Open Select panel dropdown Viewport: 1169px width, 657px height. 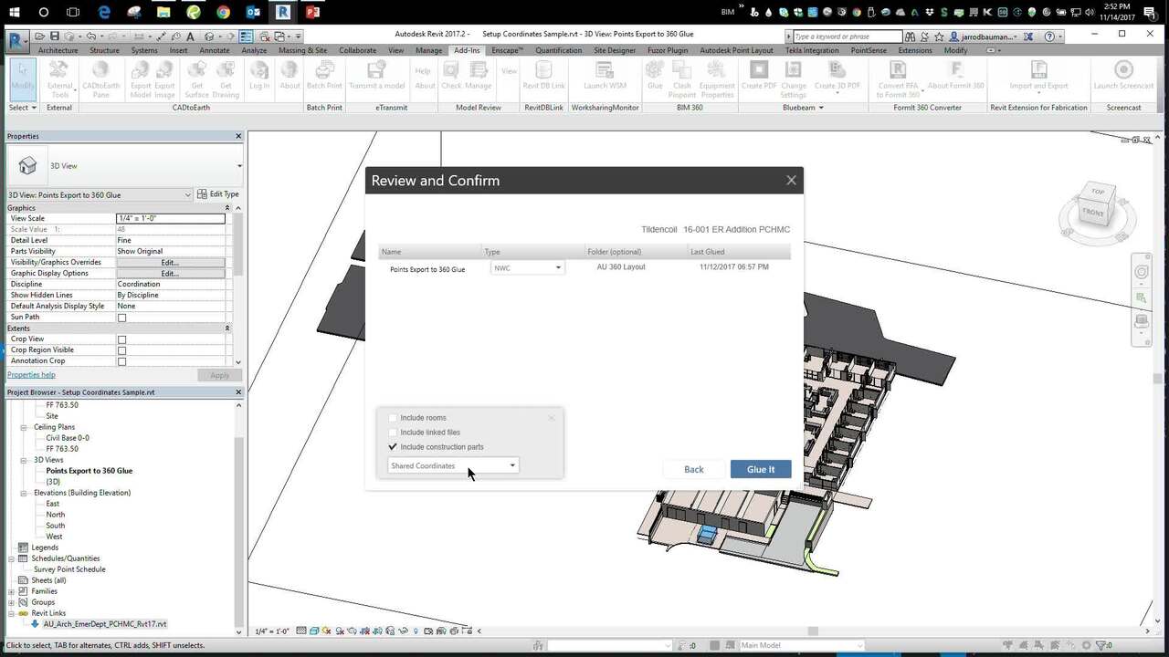pos(23,108)
